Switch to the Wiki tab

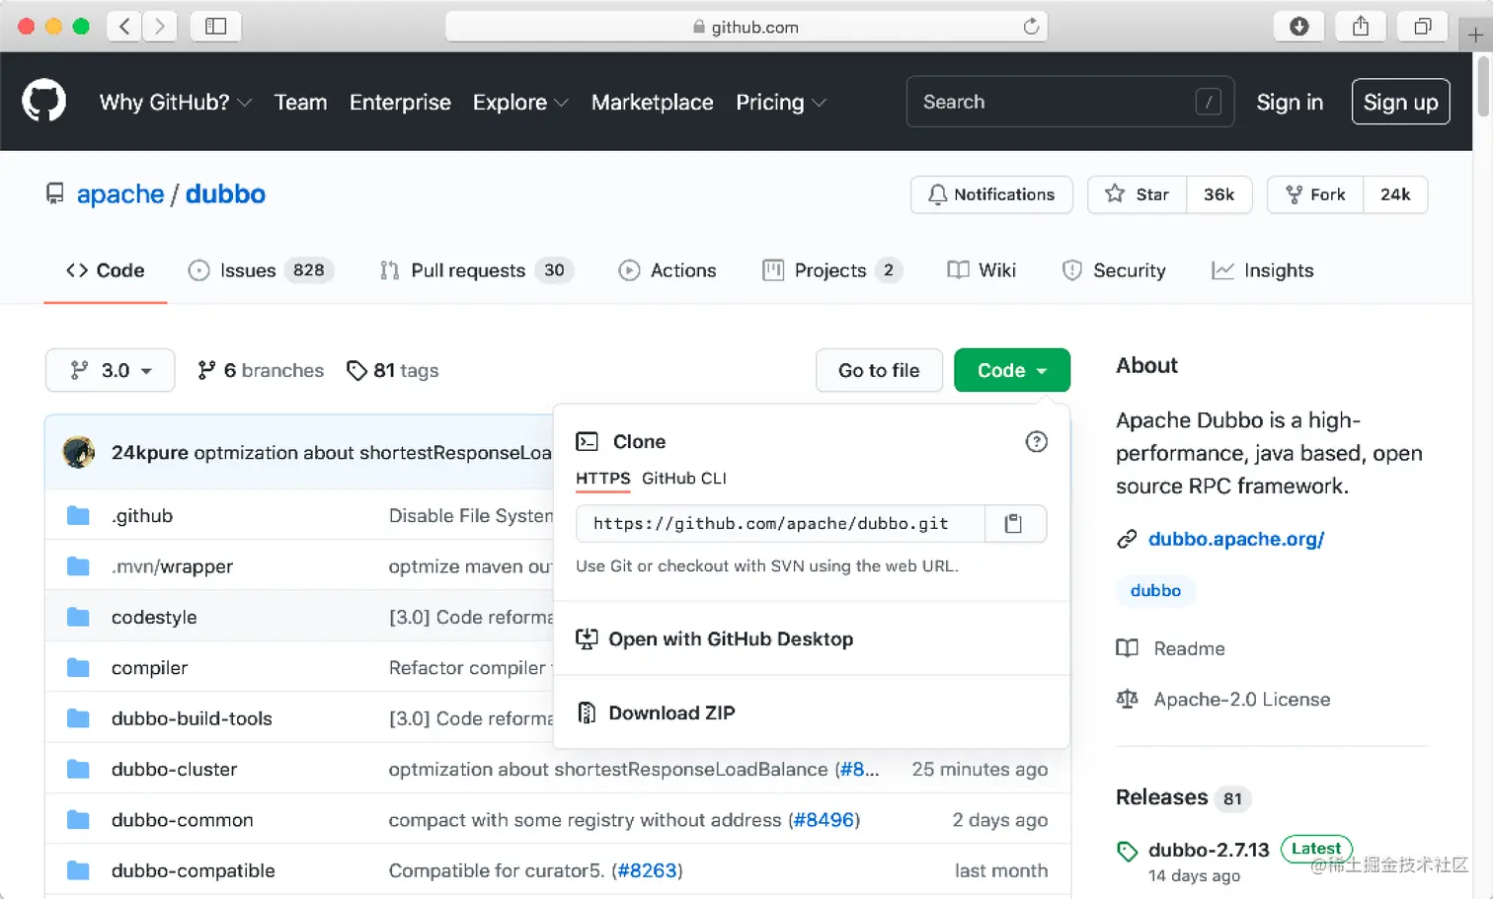coord(982,270)
